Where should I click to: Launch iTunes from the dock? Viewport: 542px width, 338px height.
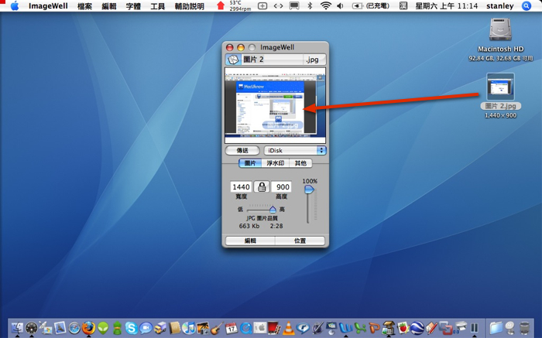pos(189,327)
